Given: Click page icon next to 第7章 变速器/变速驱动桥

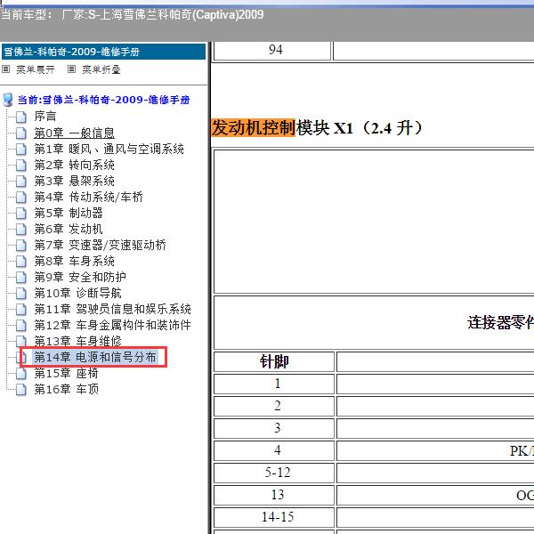Looking at the screenshot, I should (21, 245).
